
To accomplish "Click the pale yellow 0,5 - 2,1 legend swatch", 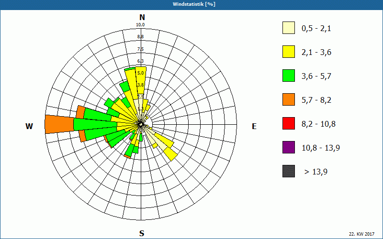I will [x=289, y=28].
